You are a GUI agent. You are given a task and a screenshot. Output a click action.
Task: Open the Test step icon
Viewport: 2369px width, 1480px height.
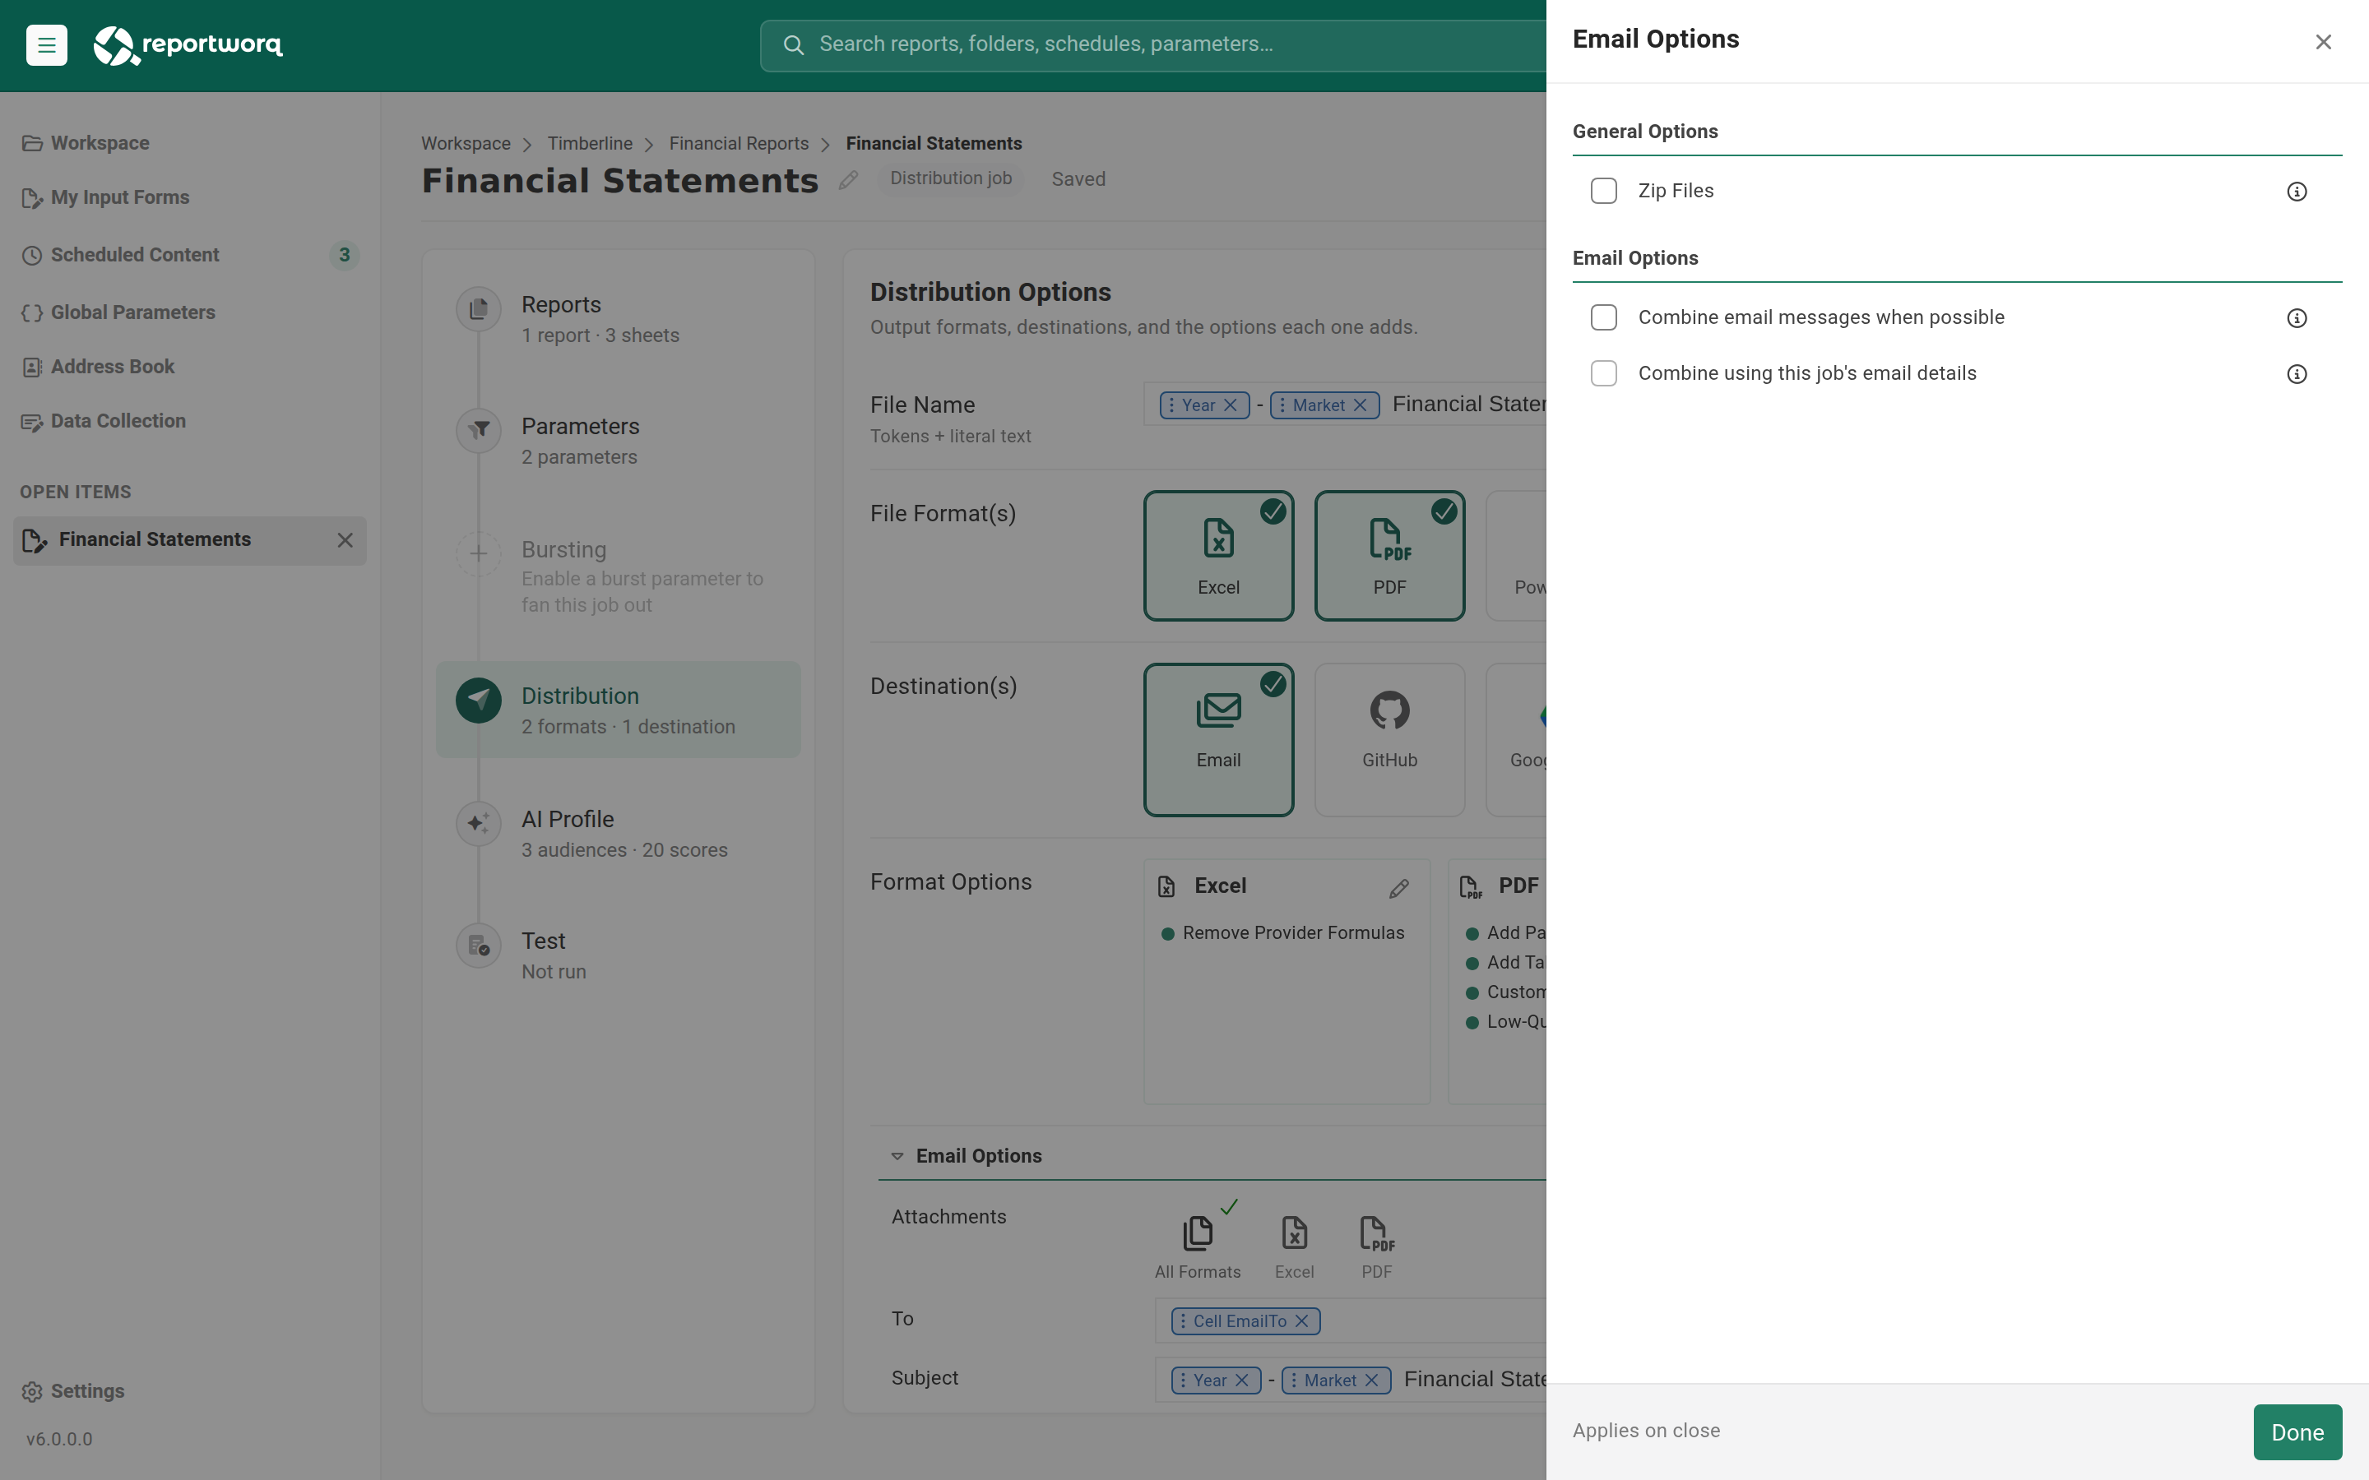(x=479, y=946)
